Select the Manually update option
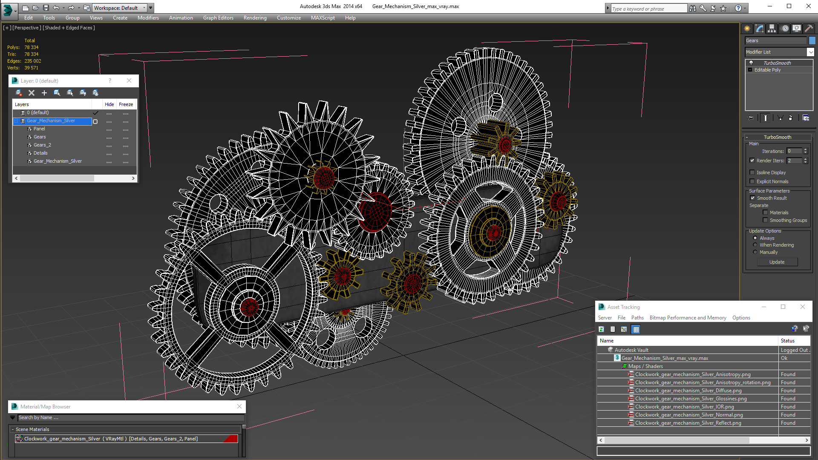 point(755,252)
